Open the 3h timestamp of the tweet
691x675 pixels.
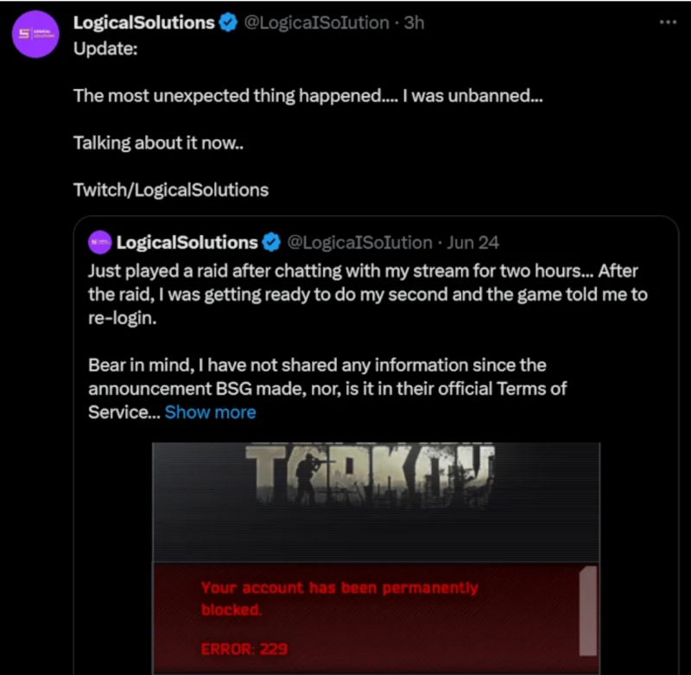tap(415, 23)
